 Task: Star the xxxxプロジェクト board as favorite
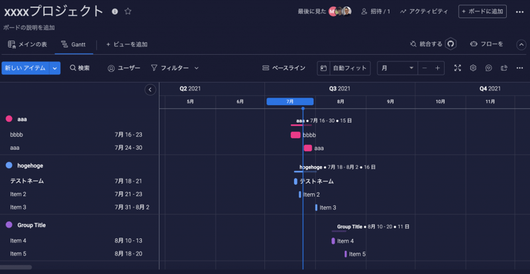[x=128, y=11]
